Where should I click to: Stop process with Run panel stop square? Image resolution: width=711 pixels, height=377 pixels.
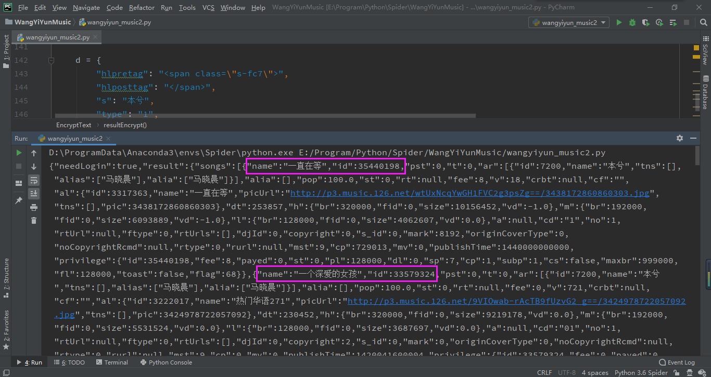(x=19, y=166)
